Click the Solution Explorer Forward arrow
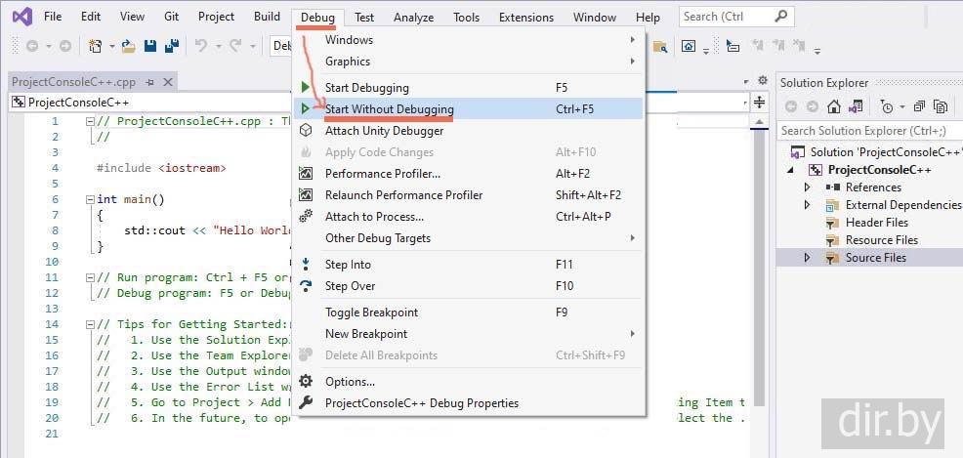The image size is (963, 458). pos(813,106)
